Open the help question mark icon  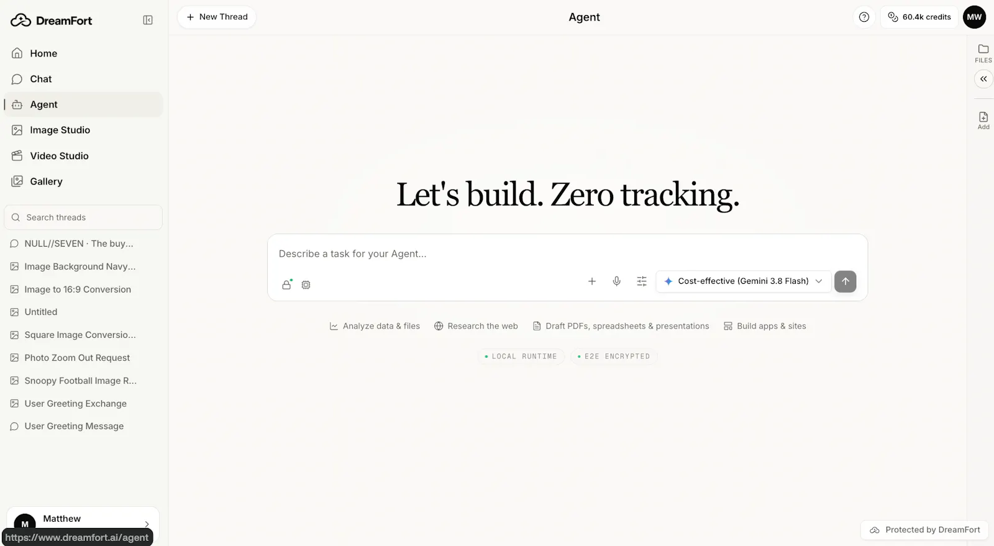(864, 17)
